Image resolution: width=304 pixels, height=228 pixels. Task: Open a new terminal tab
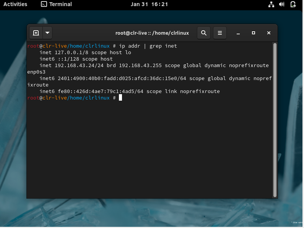pos(36,33)
